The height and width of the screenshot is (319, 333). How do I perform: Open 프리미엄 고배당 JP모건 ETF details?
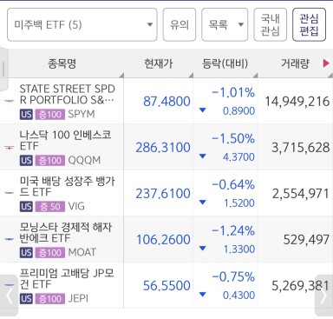click(166, 285)
